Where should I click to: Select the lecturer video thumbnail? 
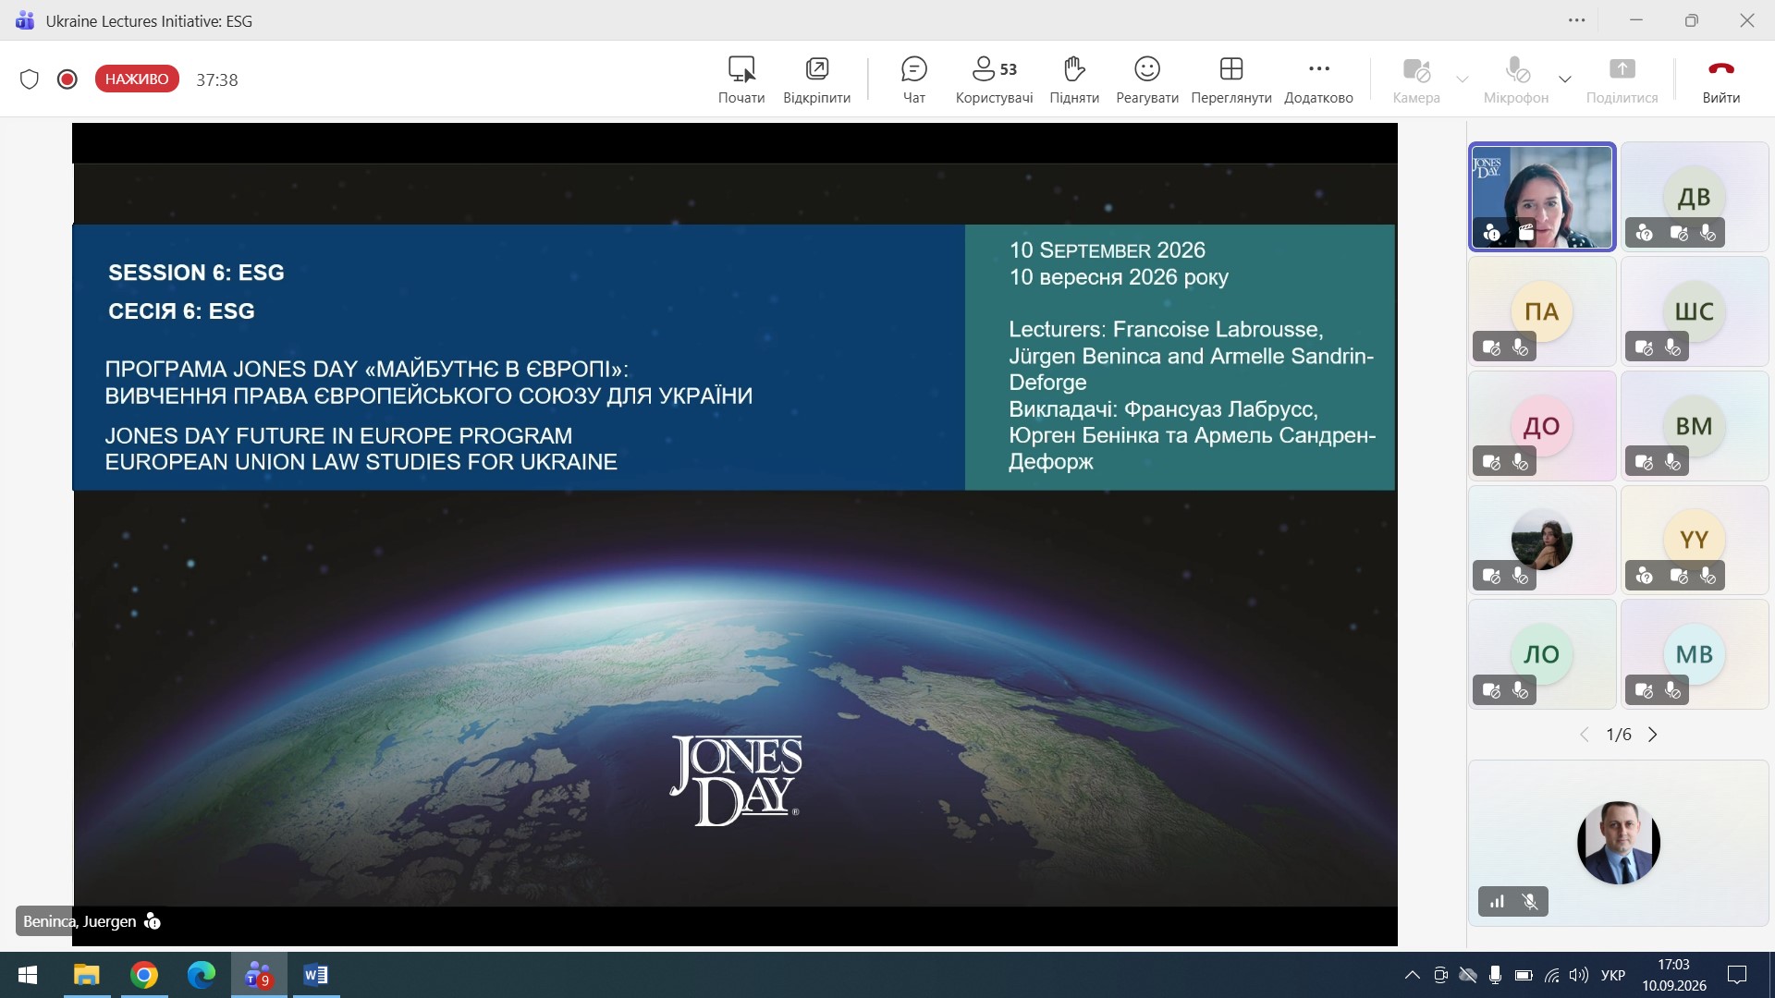coord(1542,197)
